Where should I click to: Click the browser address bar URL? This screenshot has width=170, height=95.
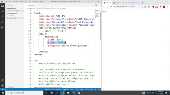[x=126, y=7]
